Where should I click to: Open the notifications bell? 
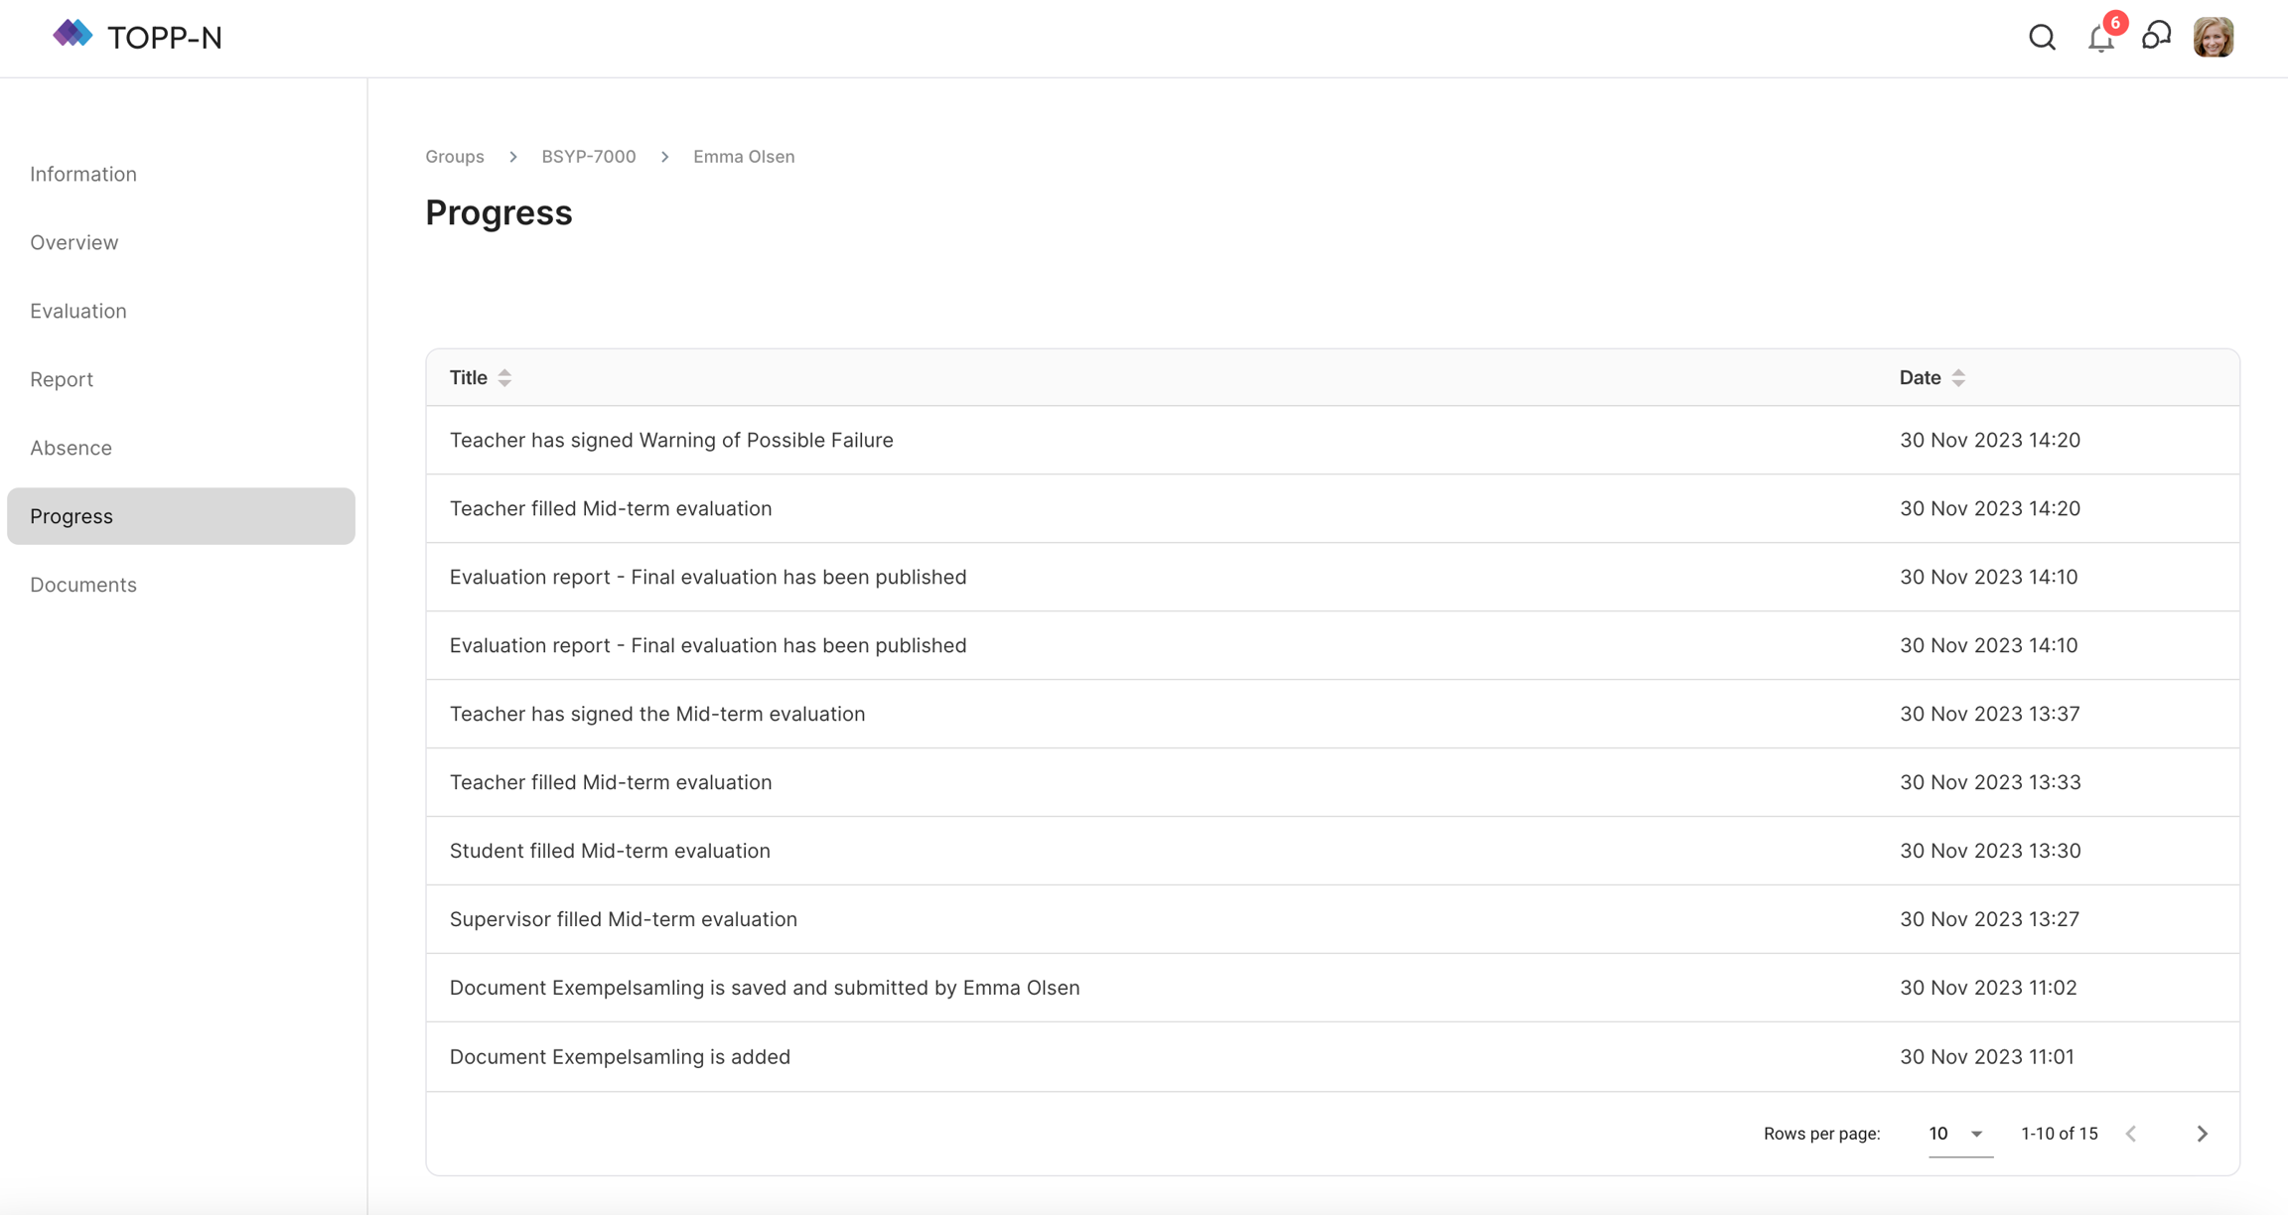[x=2100, y=39]
